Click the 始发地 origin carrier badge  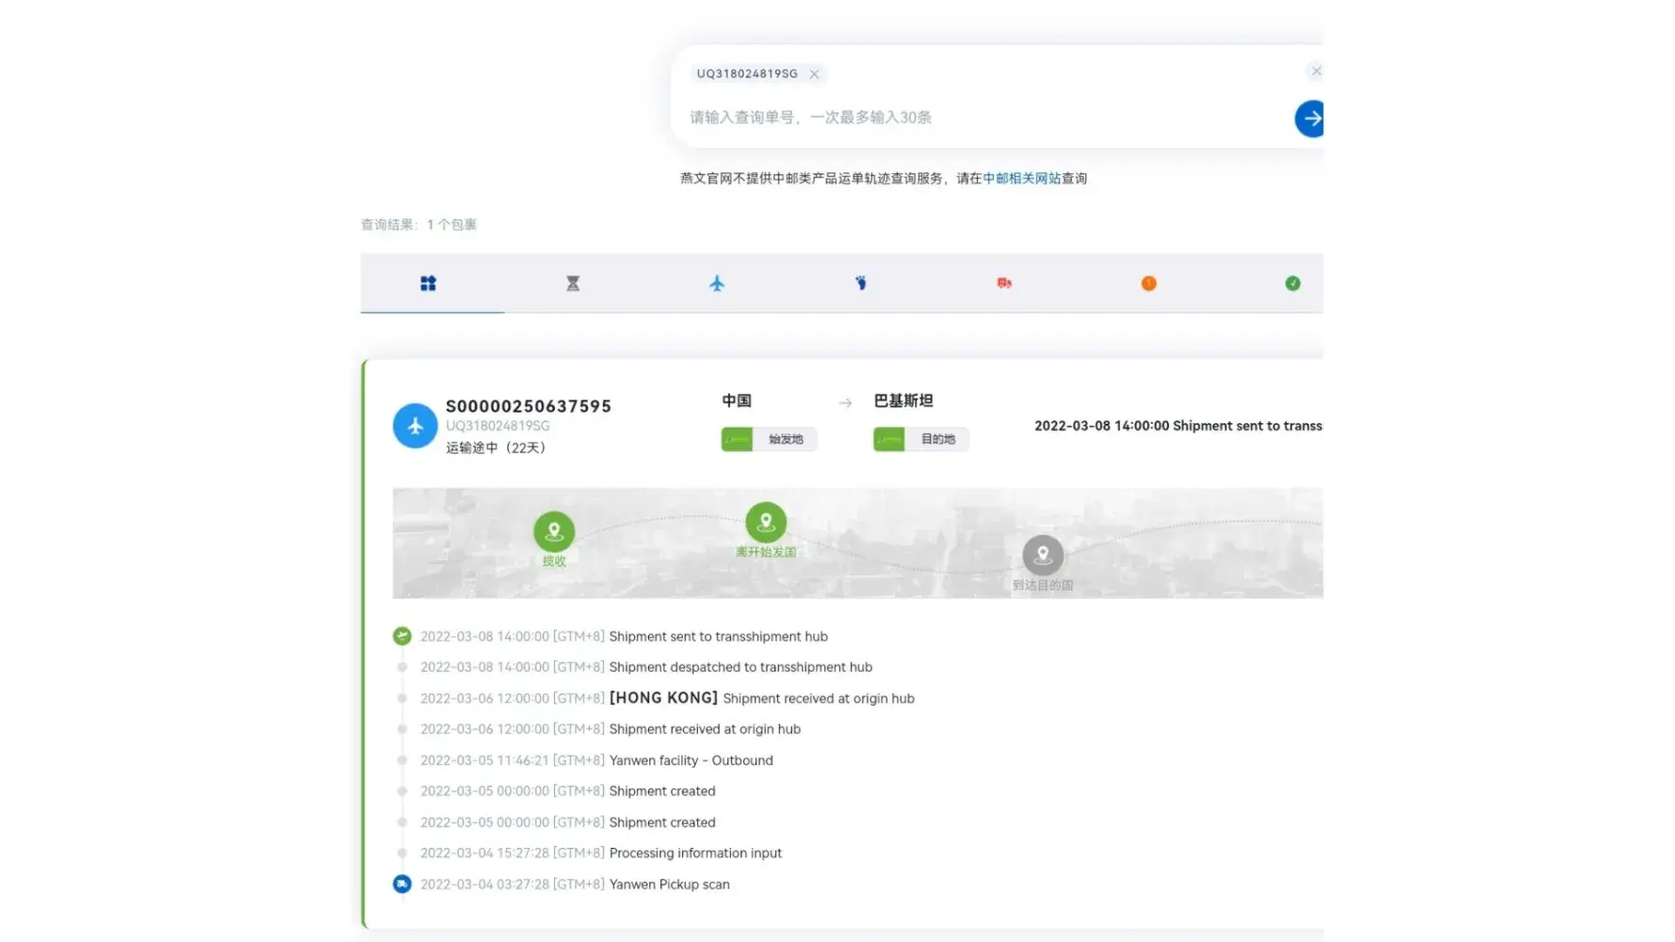(769, 440)
